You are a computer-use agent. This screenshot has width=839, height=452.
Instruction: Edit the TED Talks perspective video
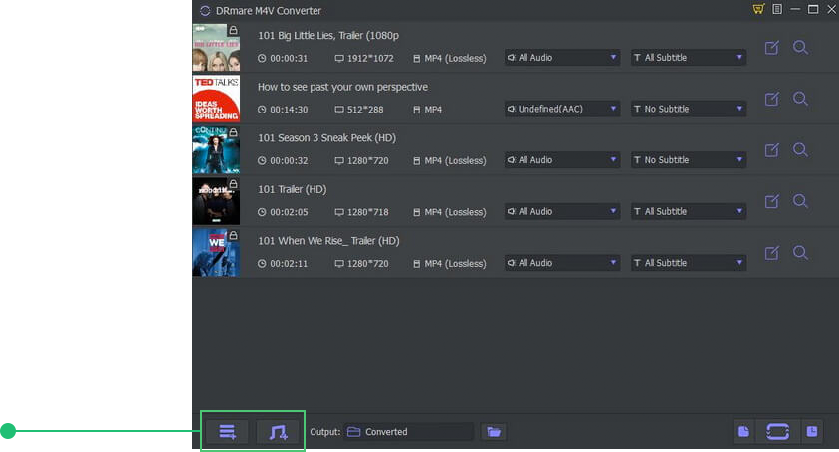coord(771,100)
